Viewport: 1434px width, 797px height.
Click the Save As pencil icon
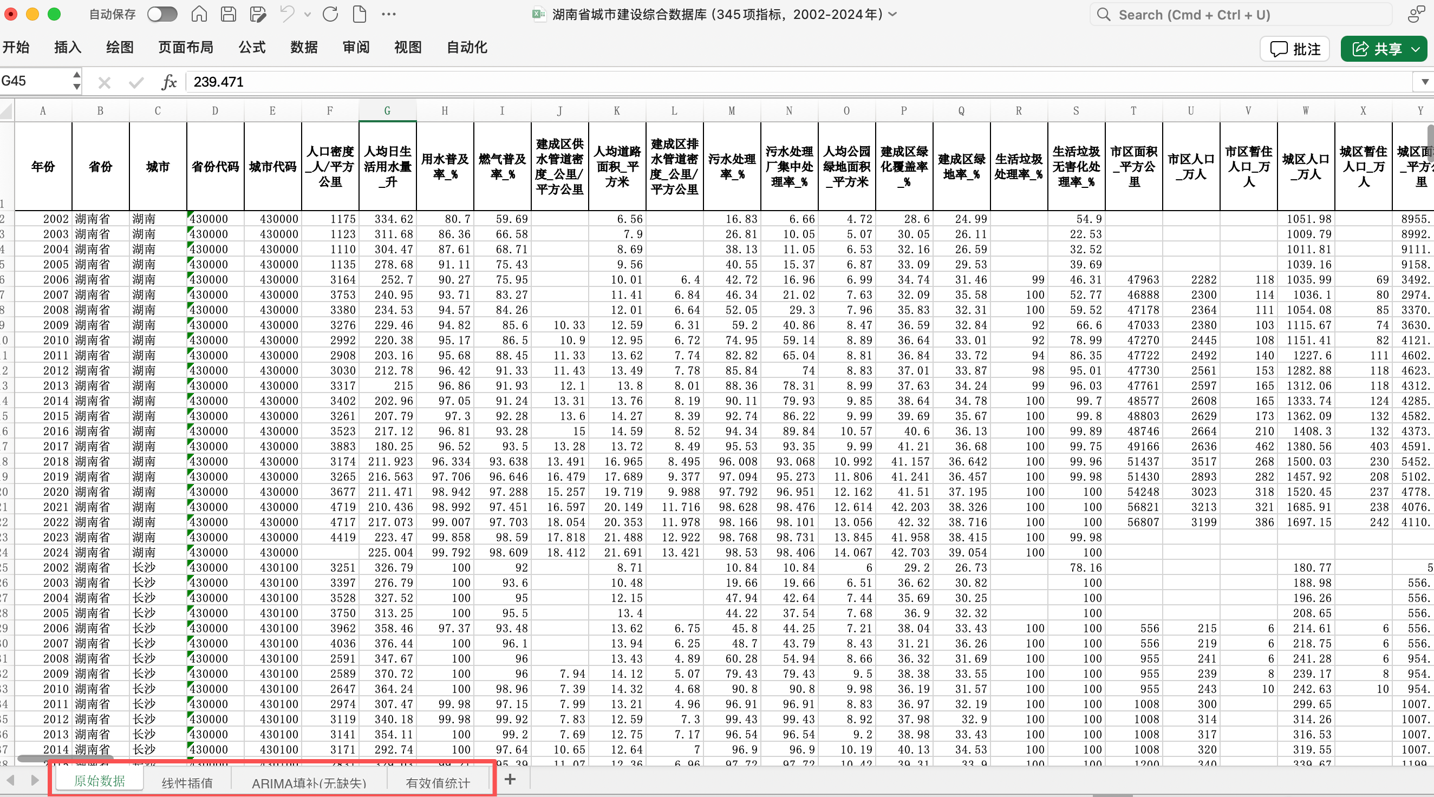tap(258, 15)
